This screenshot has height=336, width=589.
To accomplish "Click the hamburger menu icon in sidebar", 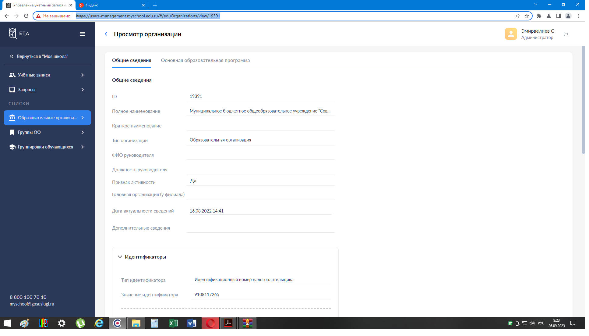I will click(x=82, y=34).
